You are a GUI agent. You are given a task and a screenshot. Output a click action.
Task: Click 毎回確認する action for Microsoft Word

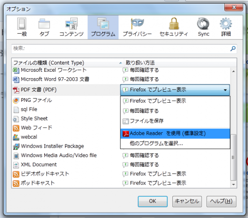[x=141, y=79]
